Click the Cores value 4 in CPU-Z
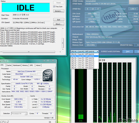Screen dimensions: 139x123 coord(37,114)
